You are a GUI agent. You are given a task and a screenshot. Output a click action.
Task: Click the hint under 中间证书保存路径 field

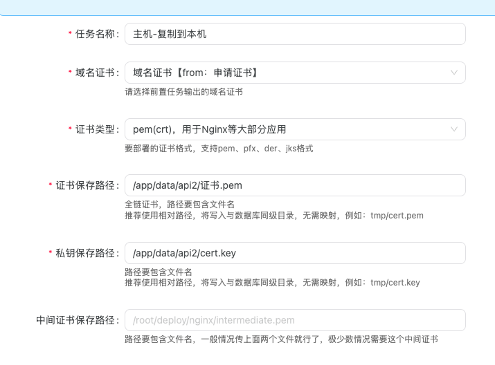pos(281,339)
